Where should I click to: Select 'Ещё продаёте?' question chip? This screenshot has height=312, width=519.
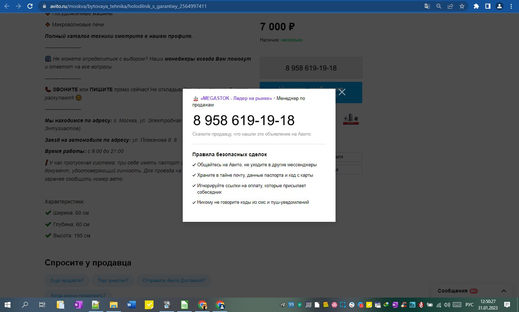pyautogui.click(x=67, y=280)
